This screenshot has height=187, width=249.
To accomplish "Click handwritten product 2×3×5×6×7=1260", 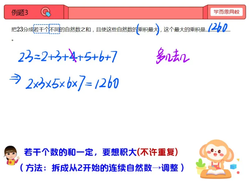I will pyautogui.click(x=72, y=83).
